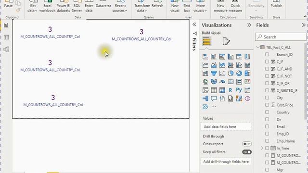Expand the Filters pane
Image resolution: width=308 pixels, height=173 pixels.
(x=194, y=25)
